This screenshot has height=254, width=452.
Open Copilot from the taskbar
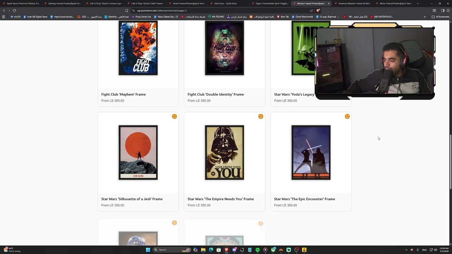pos(195,250)
